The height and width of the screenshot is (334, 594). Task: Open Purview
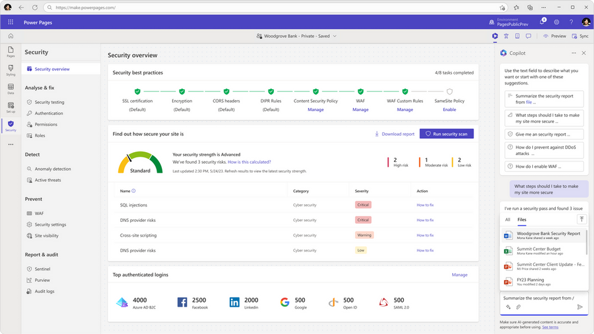click(x=42, y=280)
